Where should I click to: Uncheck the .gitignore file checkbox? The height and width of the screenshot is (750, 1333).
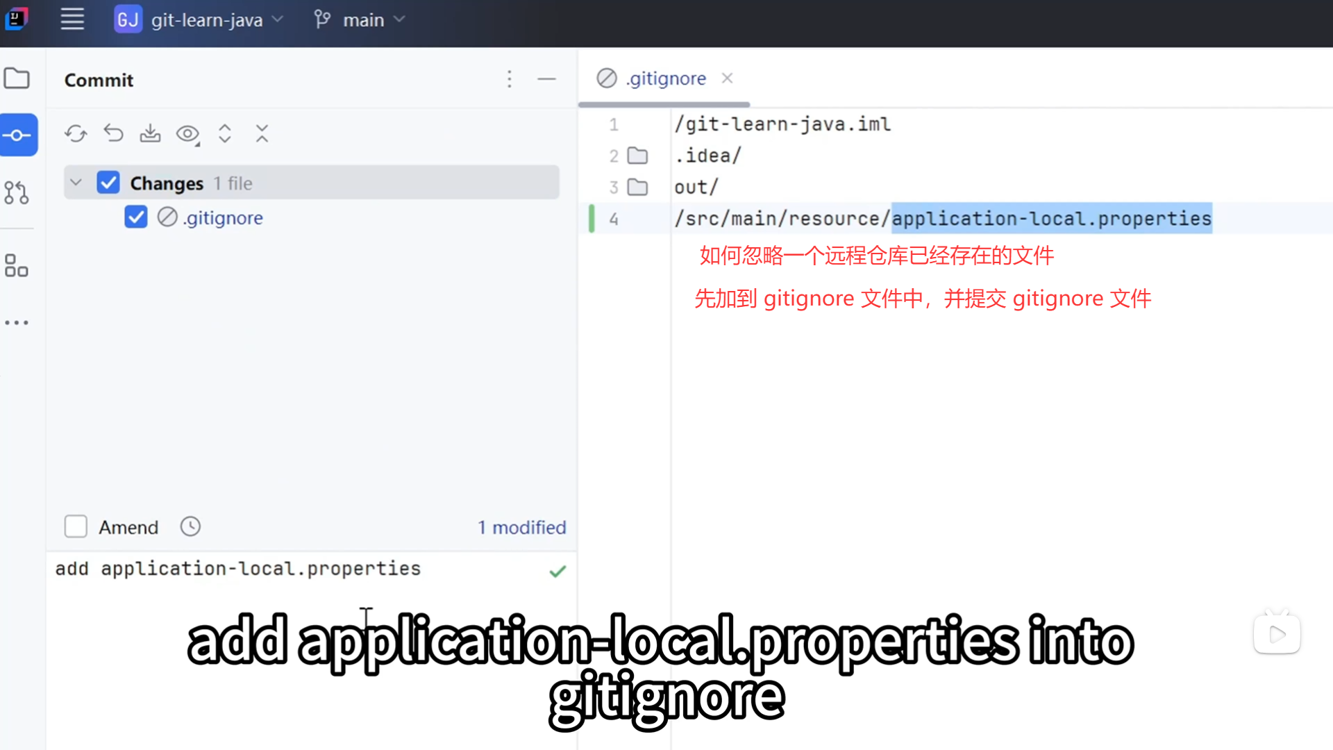136,217
